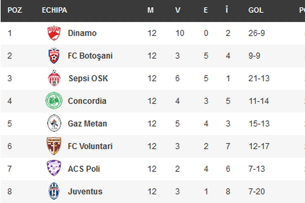Select the purple ACS Poli crest
The width and height of the screenshot is (305, 203).
coord(54,168)
